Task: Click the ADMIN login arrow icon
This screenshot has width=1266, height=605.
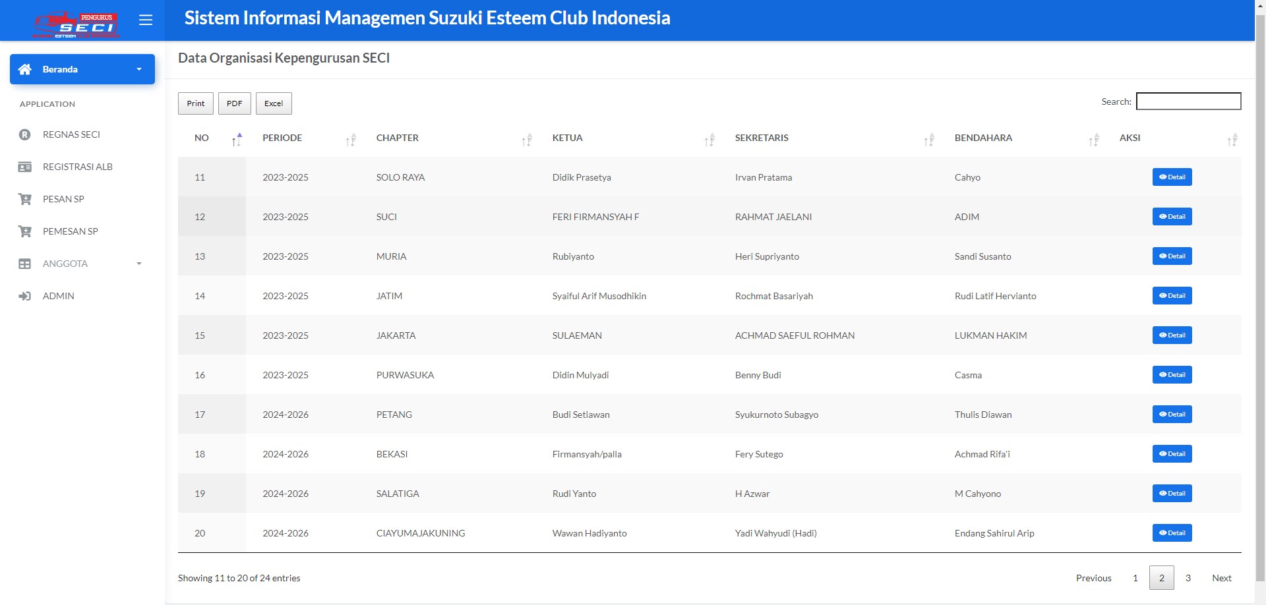Action: [x=25, y=296]
